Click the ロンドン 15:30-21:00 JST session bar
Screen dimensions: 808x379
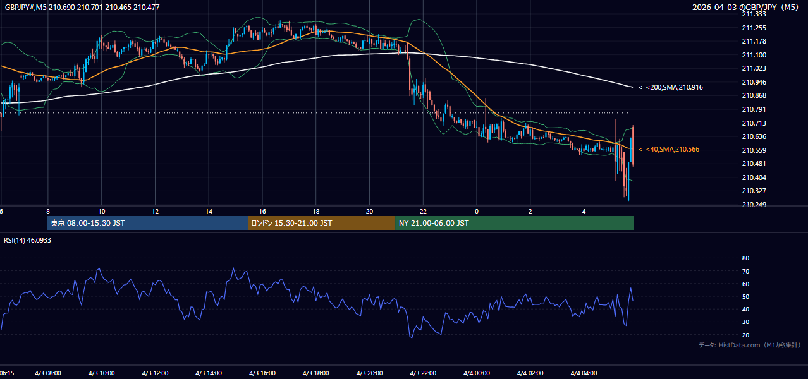[321, 223]
